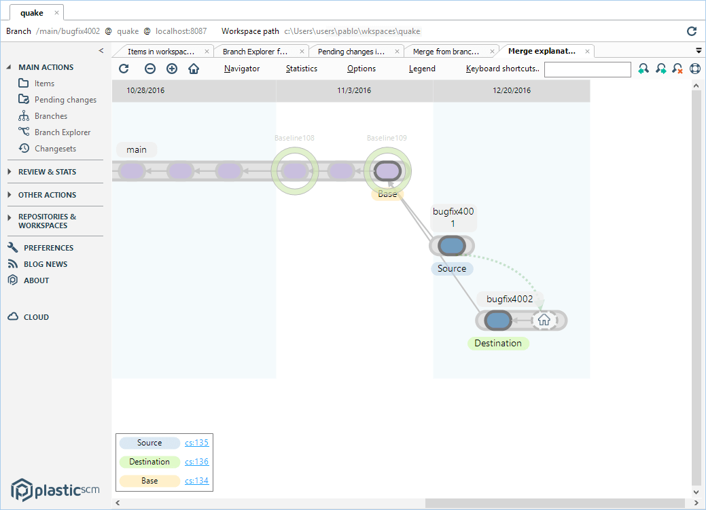
Task: Click the refresh icon in diagram toolbar
Action: click(124, 69)
